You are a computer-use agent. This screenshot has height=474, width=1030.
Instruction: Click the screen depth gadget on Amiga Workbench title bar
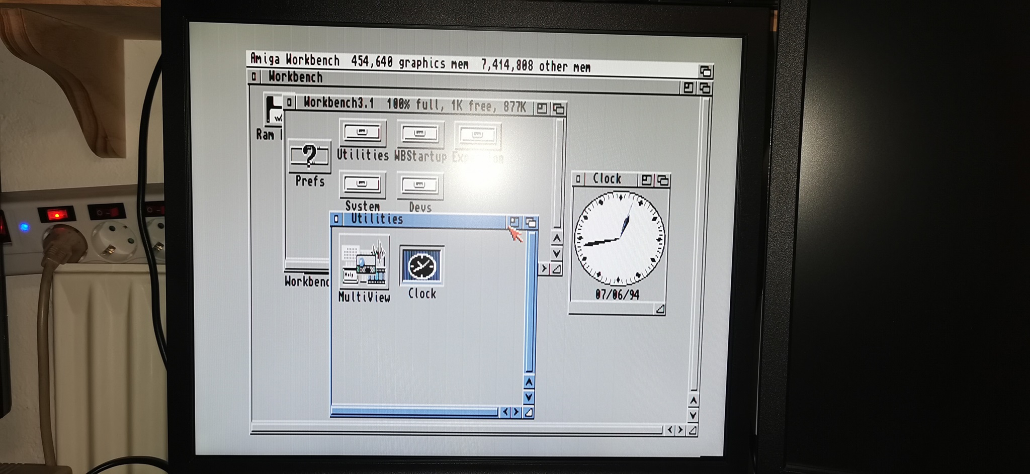705,71
